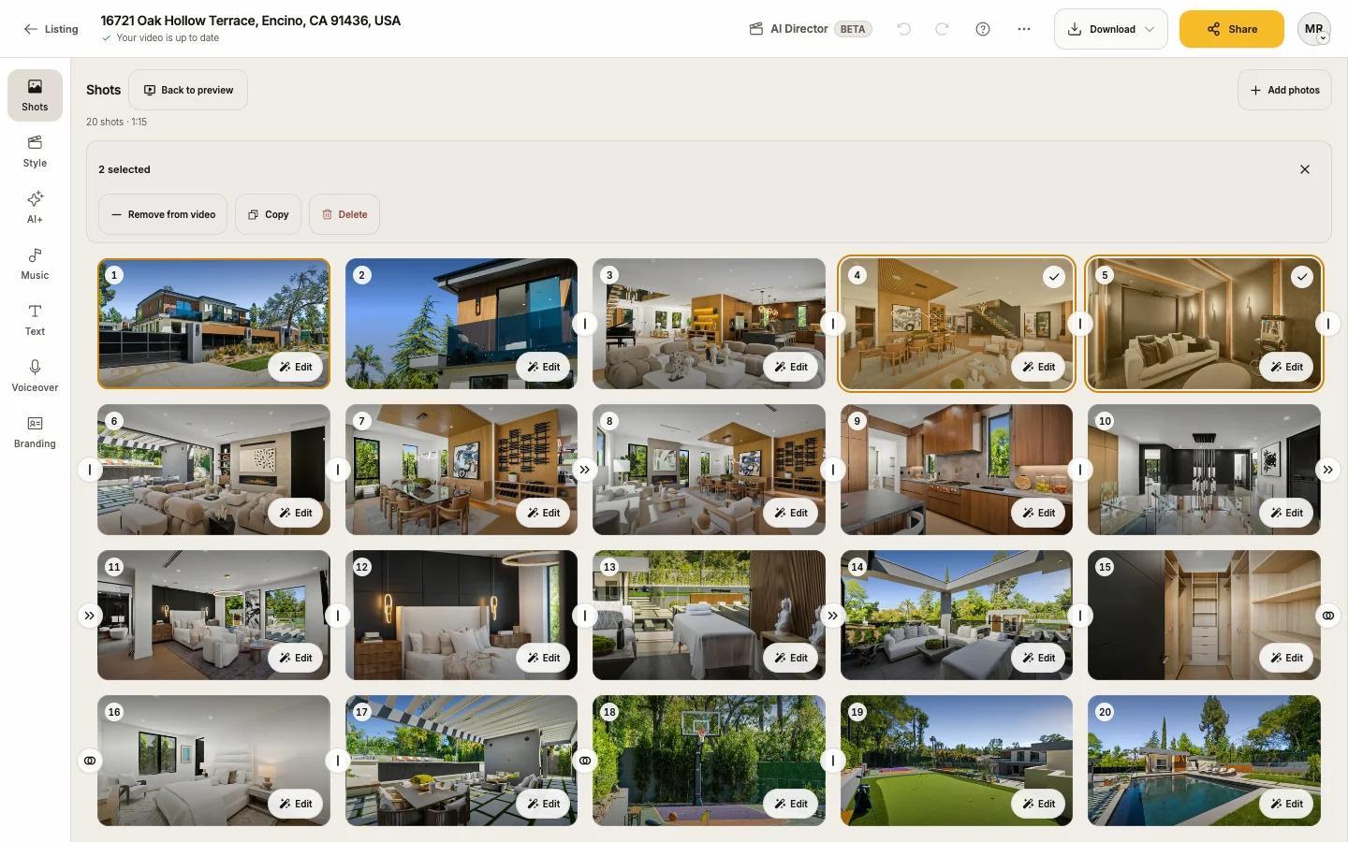Click transition icon between shots 17 and 18
Viewport: 1348px width, 842px height.
click(x=585, y=761)
